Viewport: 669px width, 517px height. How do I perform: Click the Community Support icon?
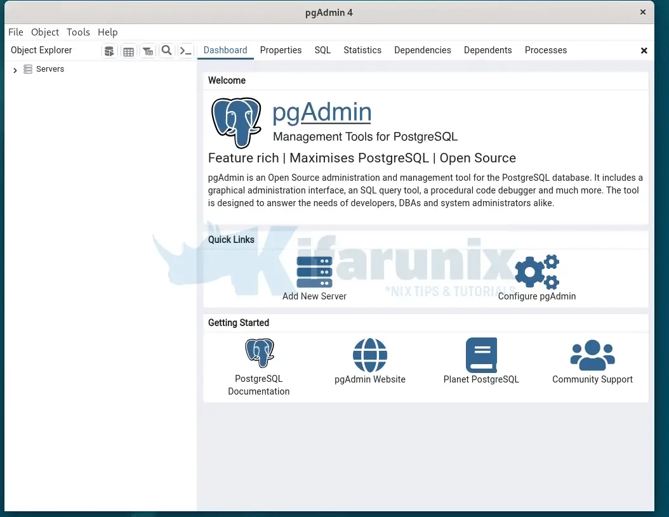592,354
